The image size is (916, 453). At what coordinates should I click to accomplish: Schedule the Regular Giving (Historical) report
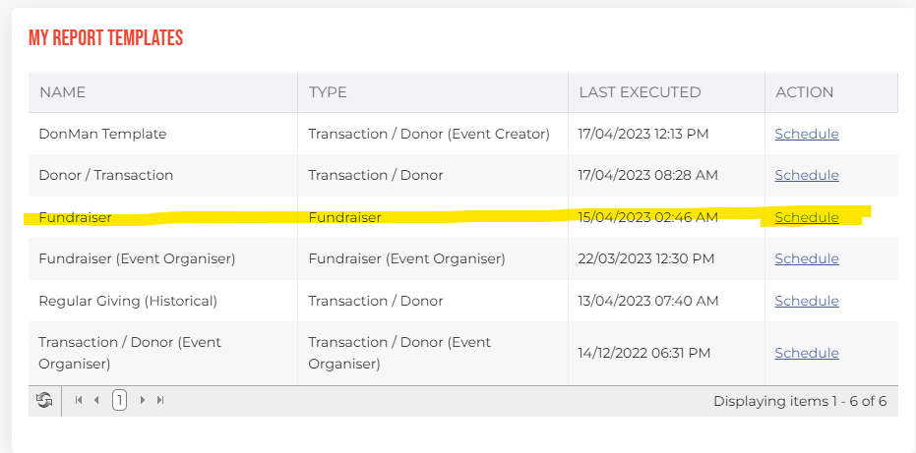[807, 301]
